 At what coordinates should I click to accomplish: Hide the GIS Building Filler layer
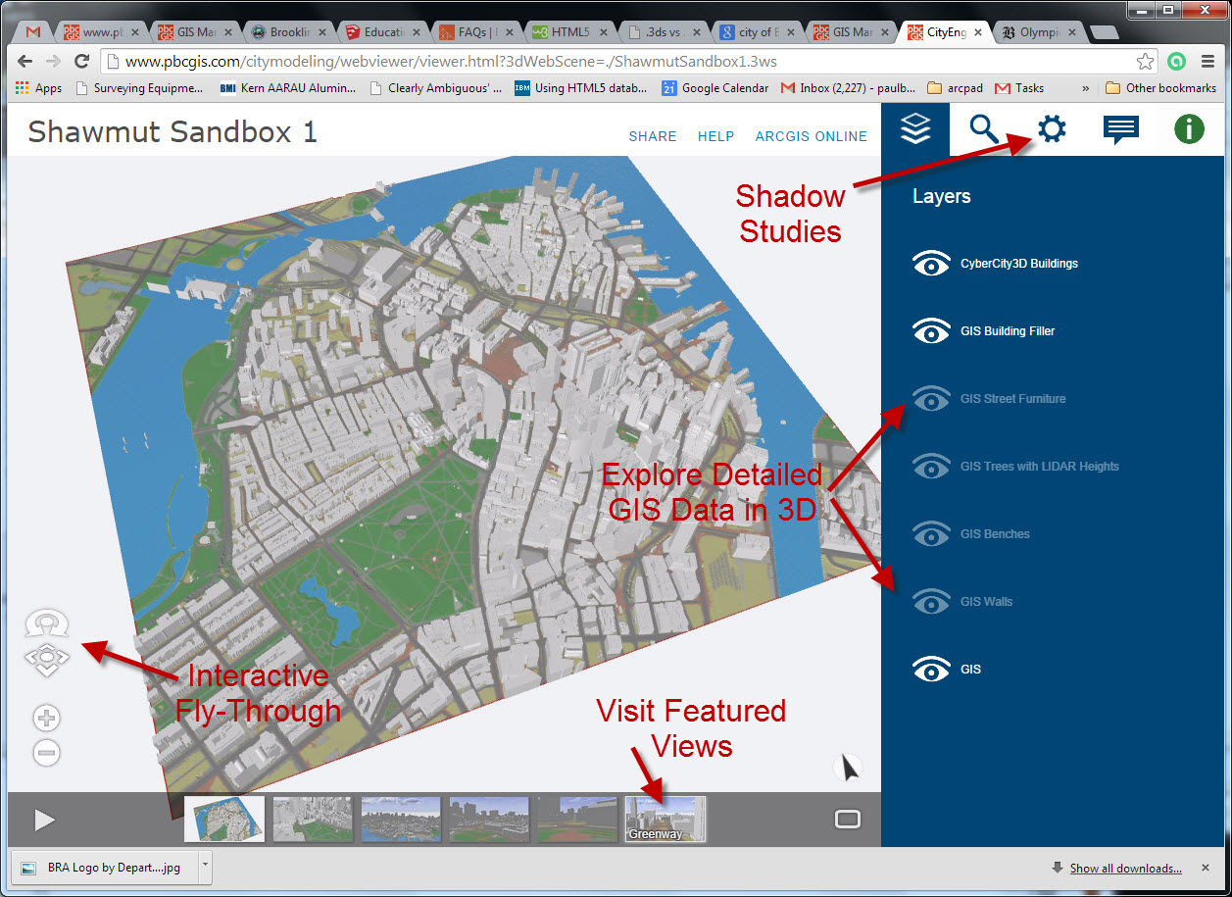[931, 331]
